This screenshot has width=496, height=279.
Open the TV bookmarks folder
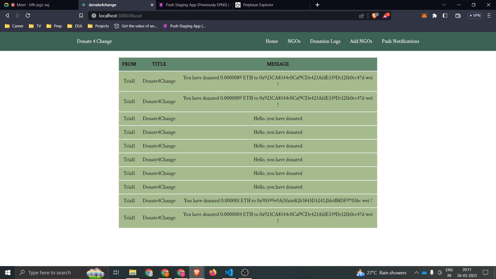pyautogui.click(x=35, y=26)
